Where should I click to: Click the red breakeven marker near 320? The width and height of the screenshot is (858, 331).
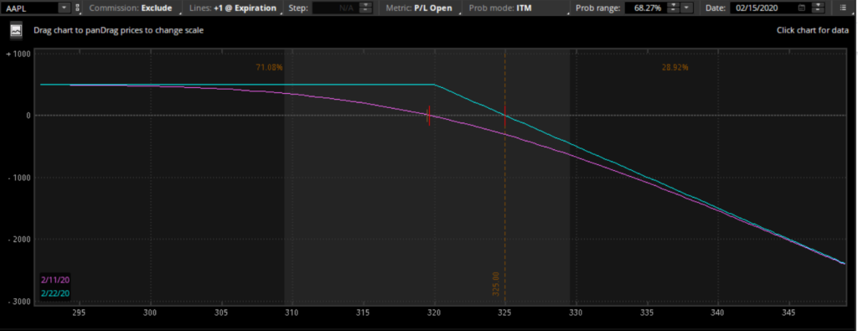coord(429,116)
